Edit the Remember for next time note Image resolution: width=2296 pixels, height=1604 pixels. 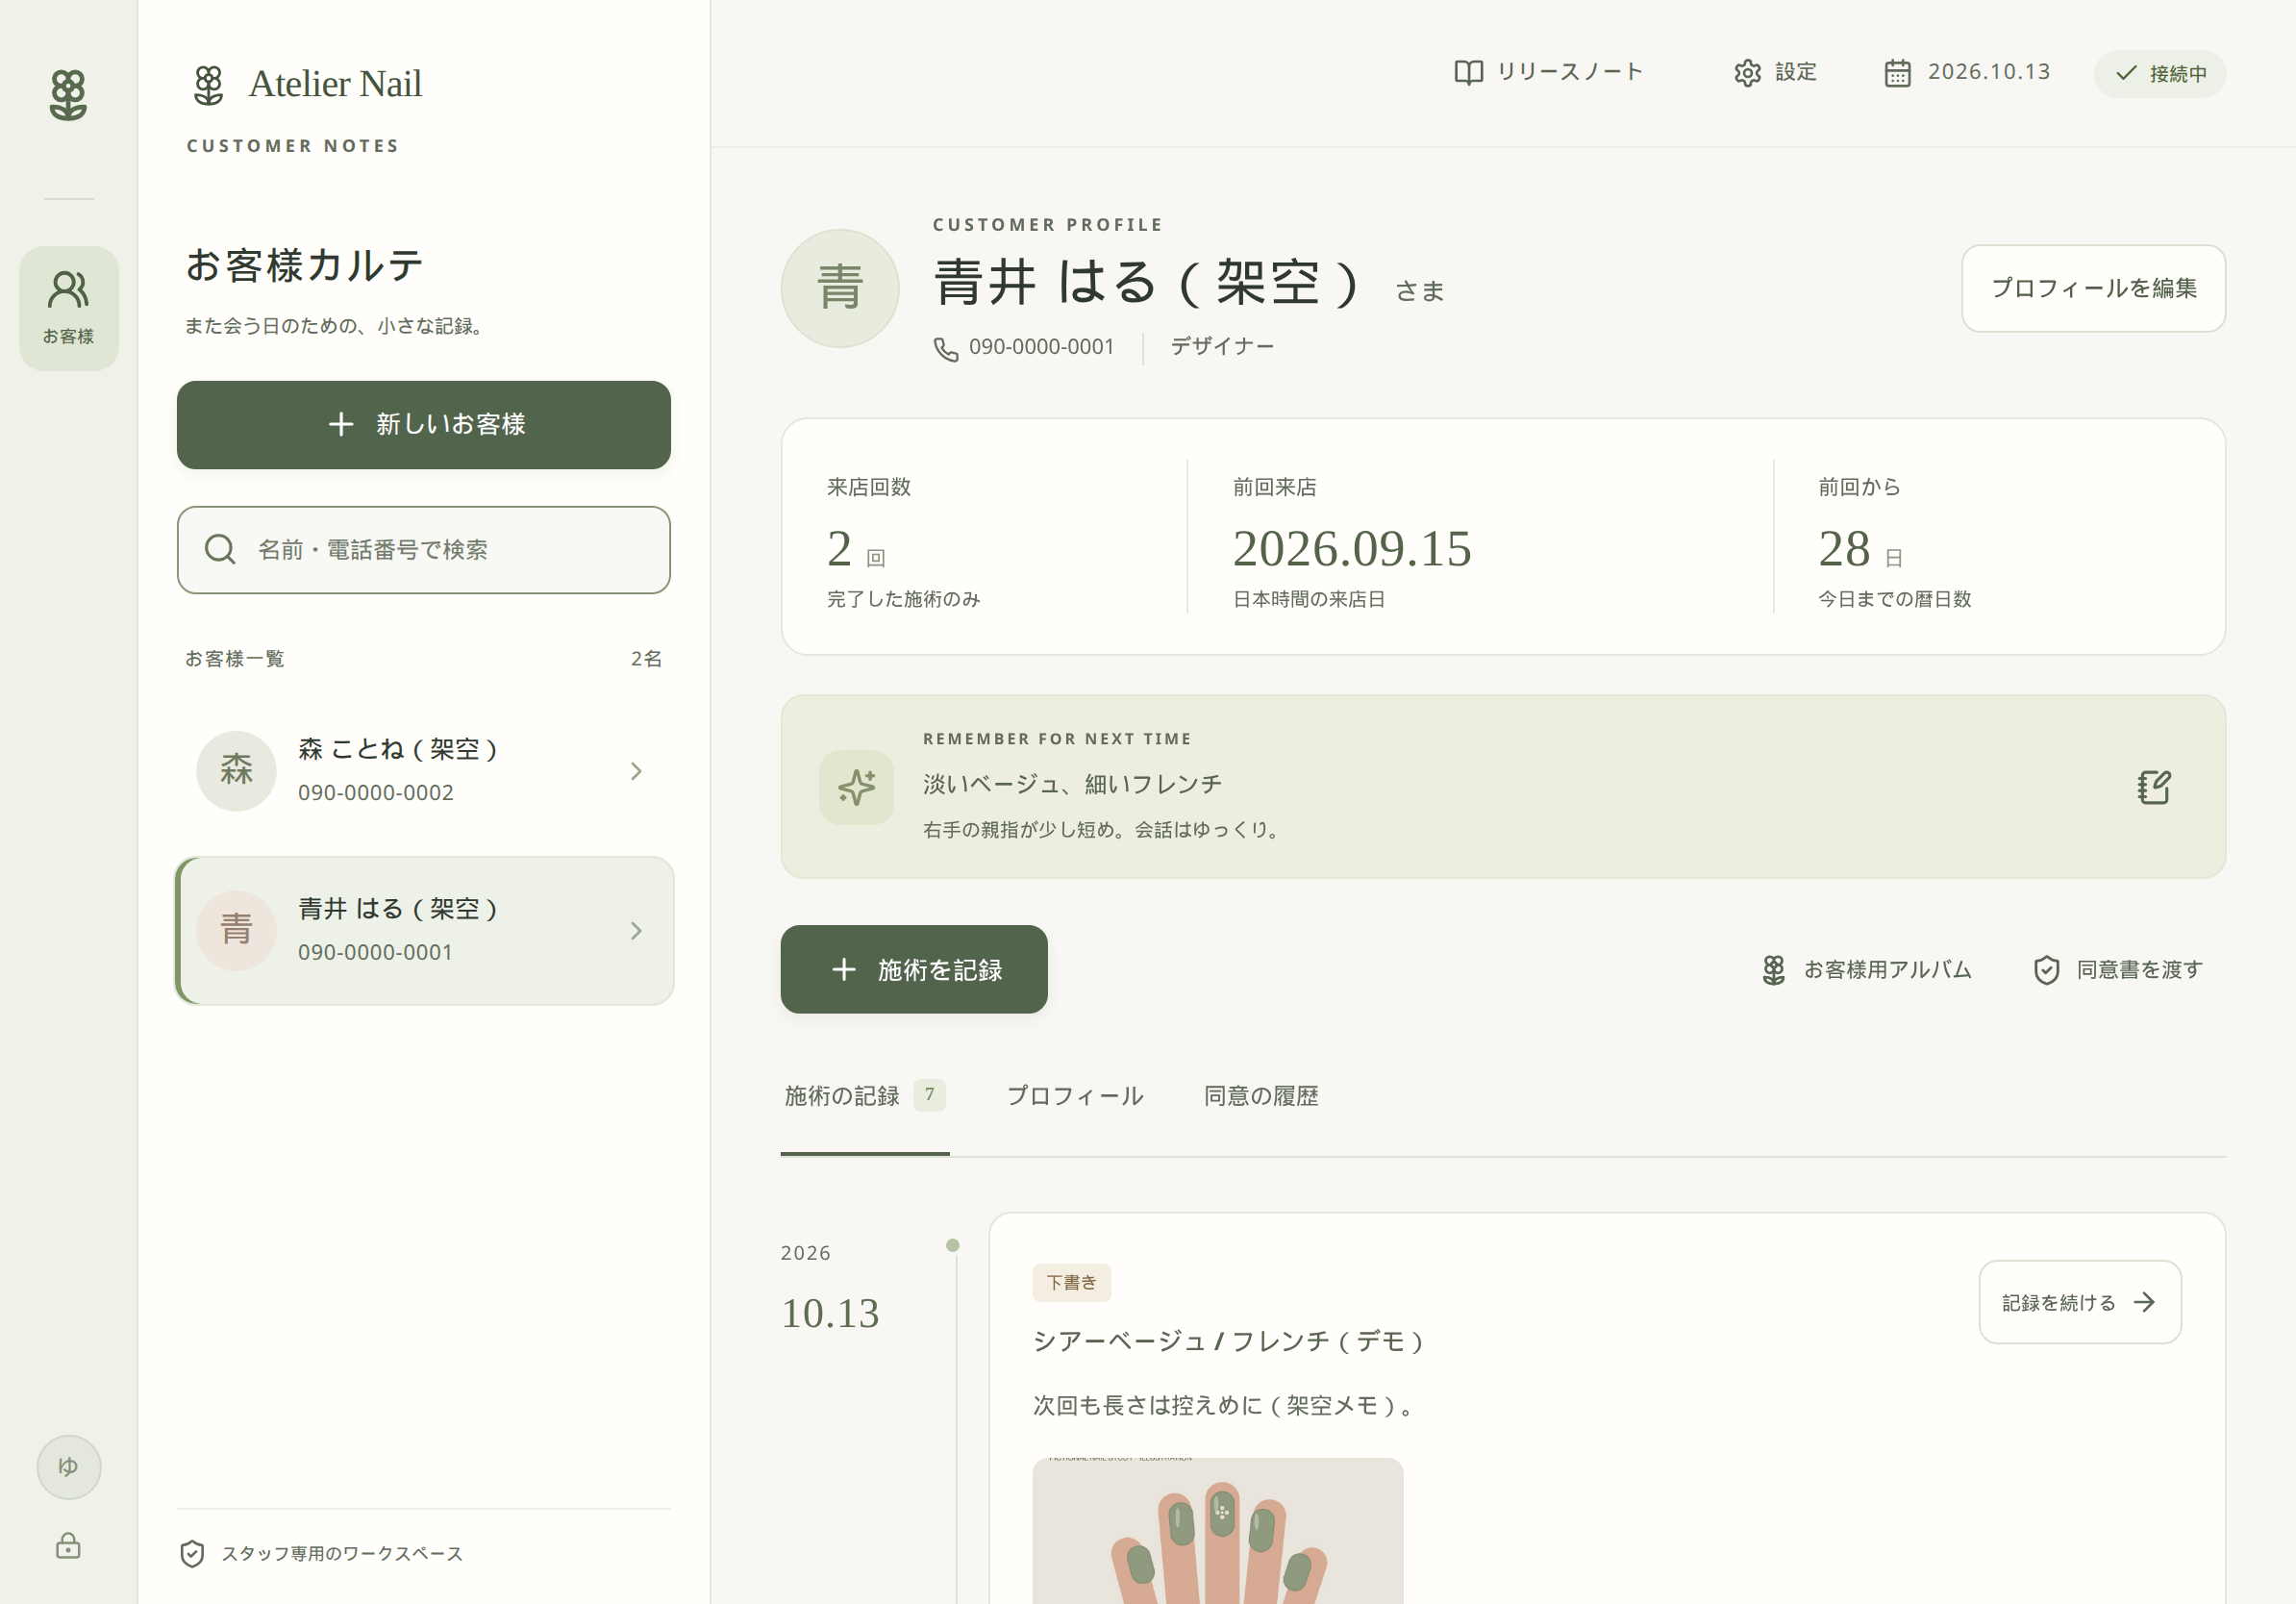click(2154, 787)
